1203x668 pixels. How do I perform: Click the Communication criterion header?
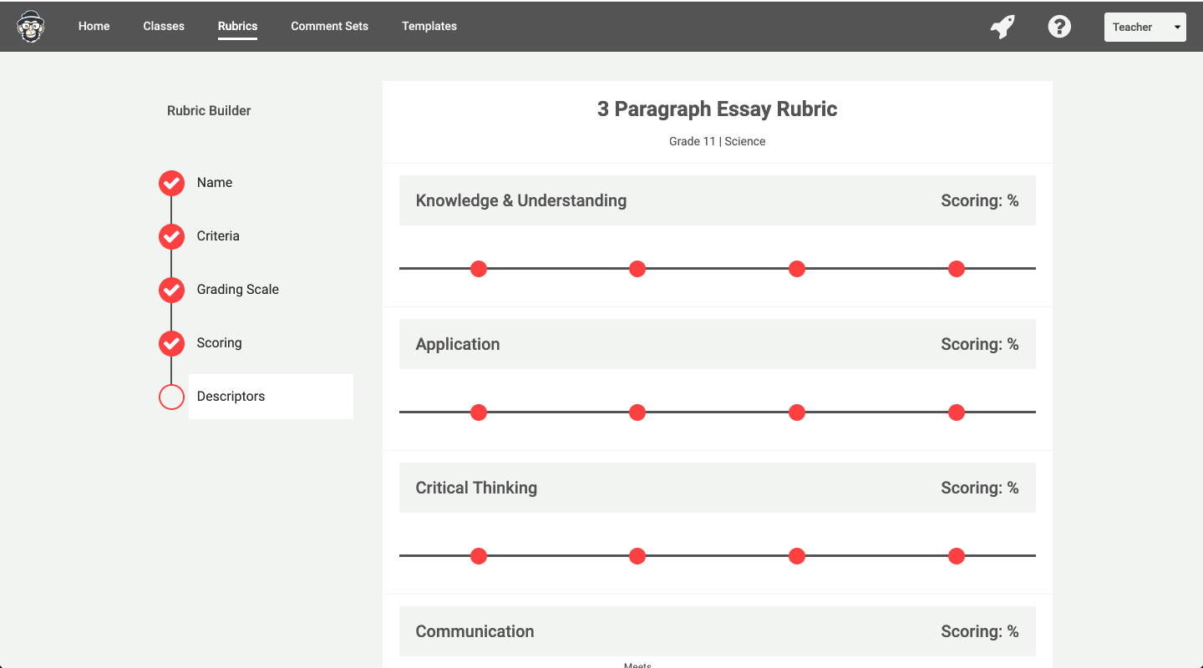pos(718,631)
